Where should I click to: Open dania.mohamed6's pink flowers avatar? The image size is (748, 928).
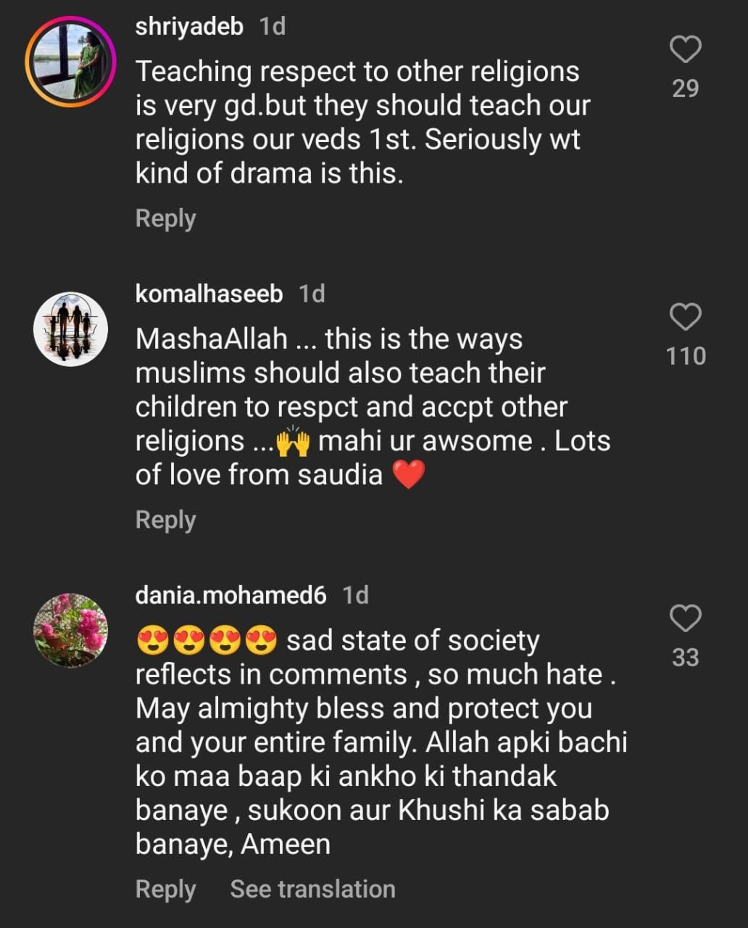tap(70, 630)
